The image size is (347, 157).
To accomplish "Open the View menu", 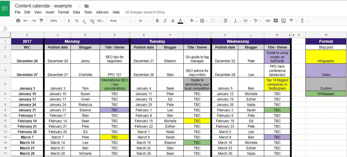I will pos(38,12).
